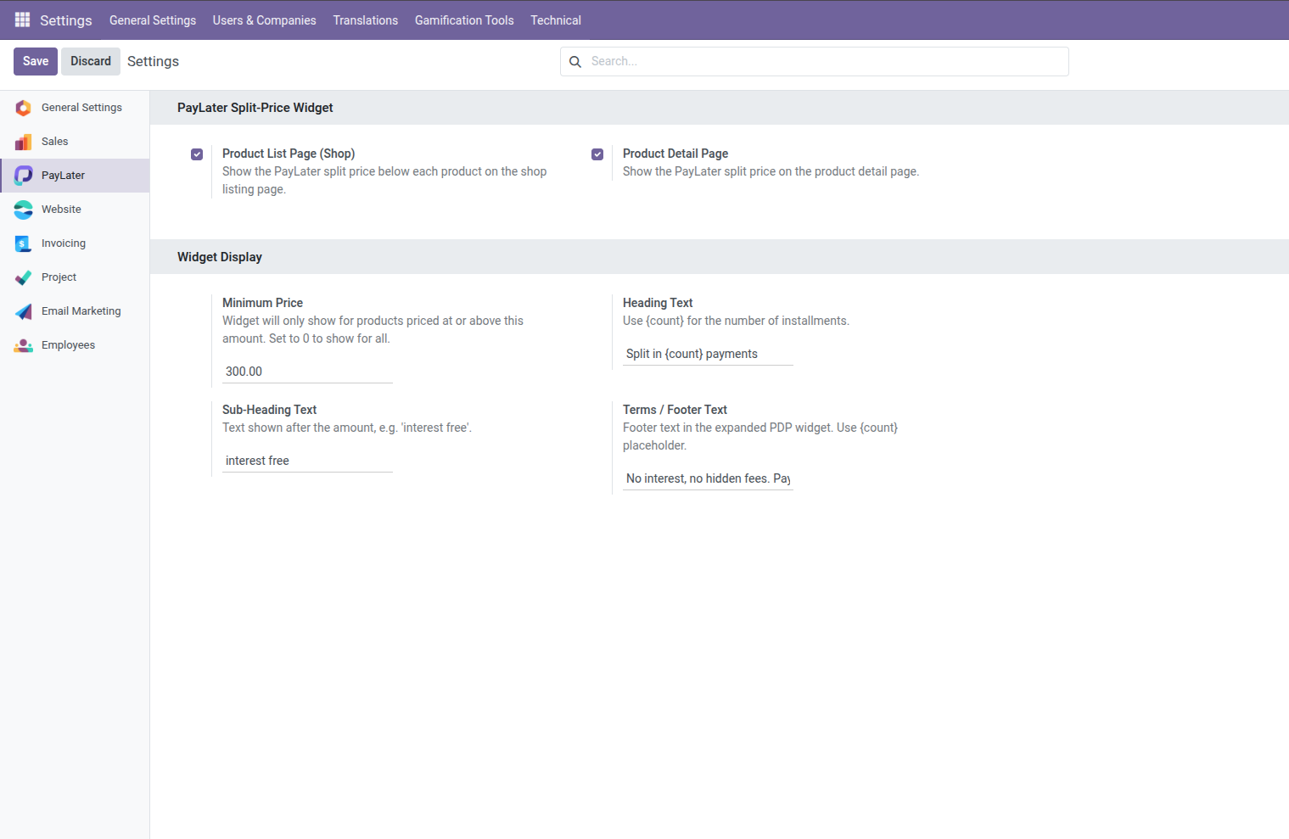
Task: Open the apps grid menu icon
Action: pyautogui.click(x=23, y=20)
